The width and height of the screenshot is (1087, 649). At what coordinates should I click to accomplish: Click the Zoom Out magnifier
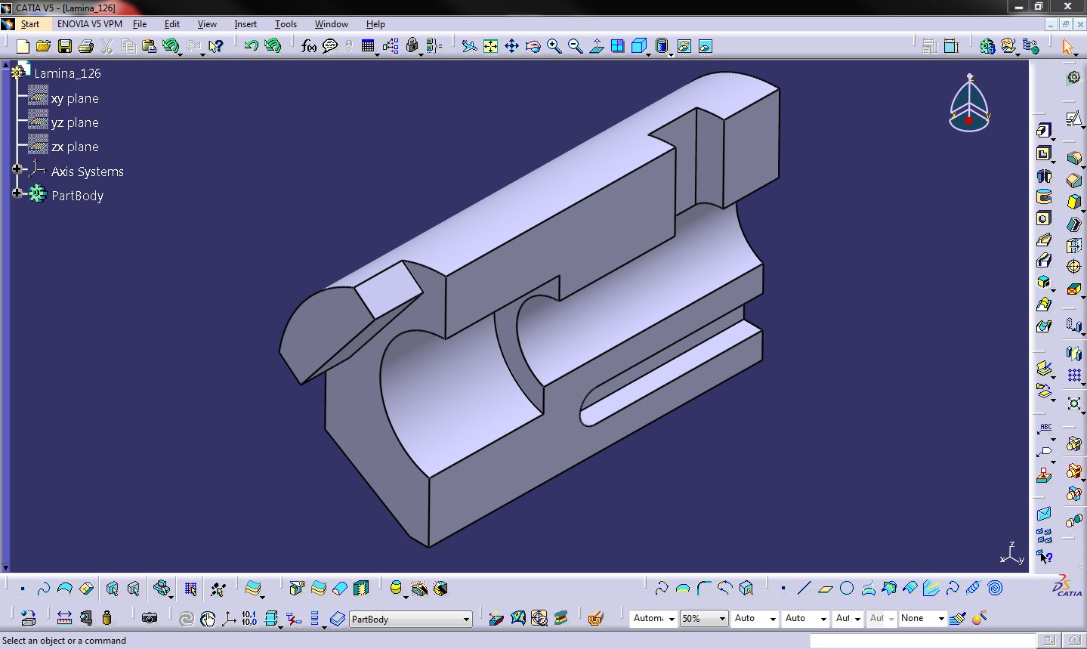(x=575, y=46)
